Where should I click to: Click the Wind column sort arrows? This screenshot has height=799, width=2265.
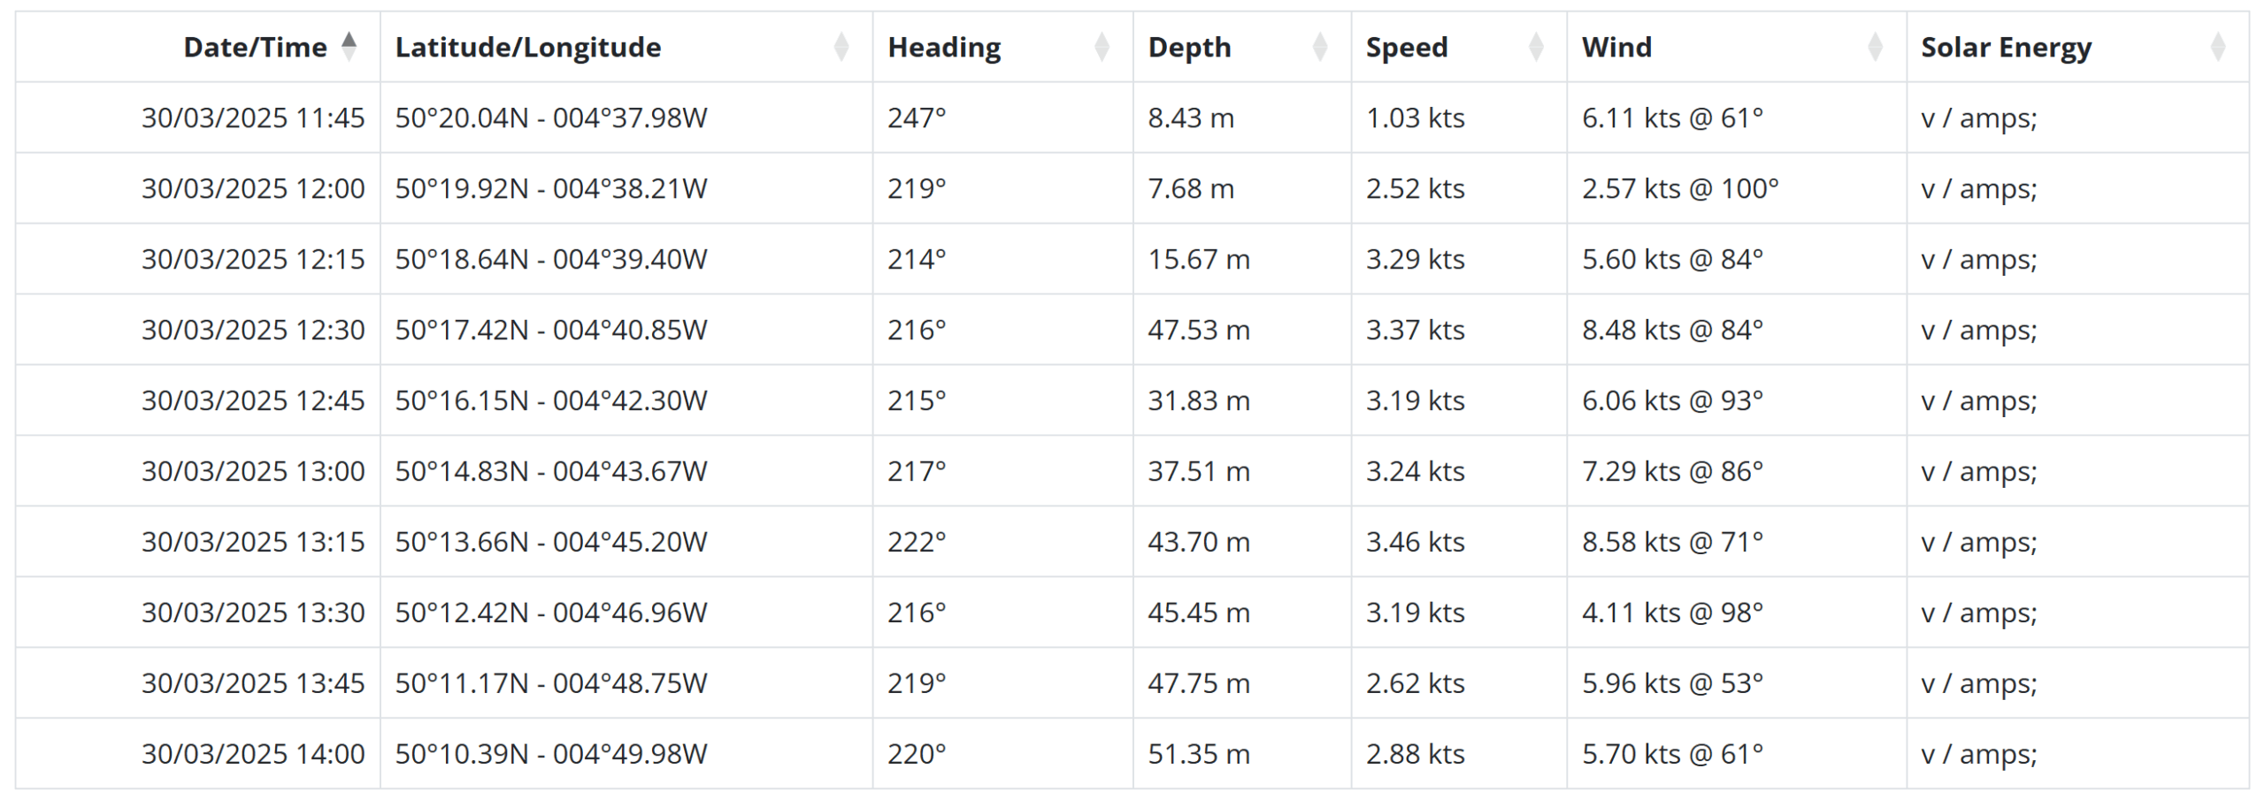[1875, 46]
